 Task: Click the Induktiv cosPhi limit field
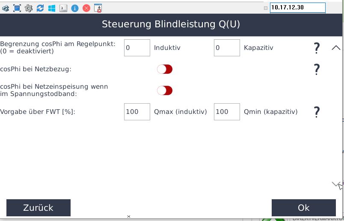click(x=137, y=48)
